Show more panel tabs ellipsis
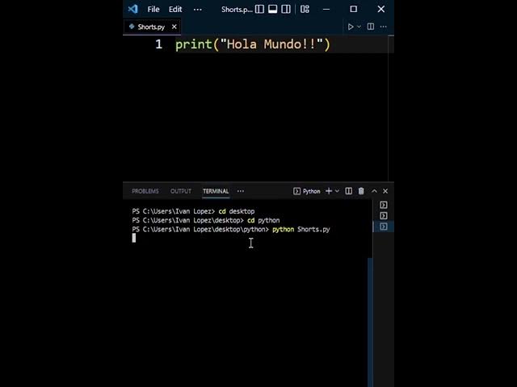 tap(241, 191)
